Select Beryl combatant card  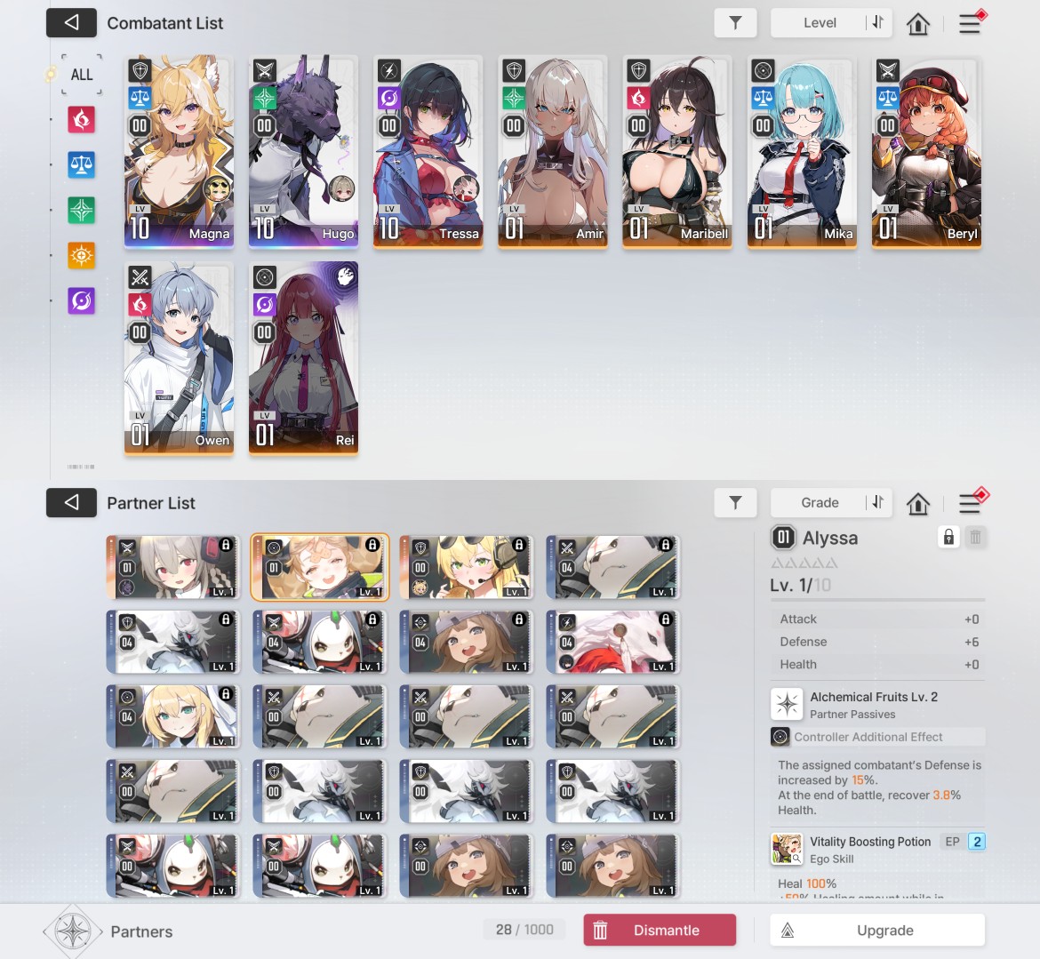(x=926, y=153)
